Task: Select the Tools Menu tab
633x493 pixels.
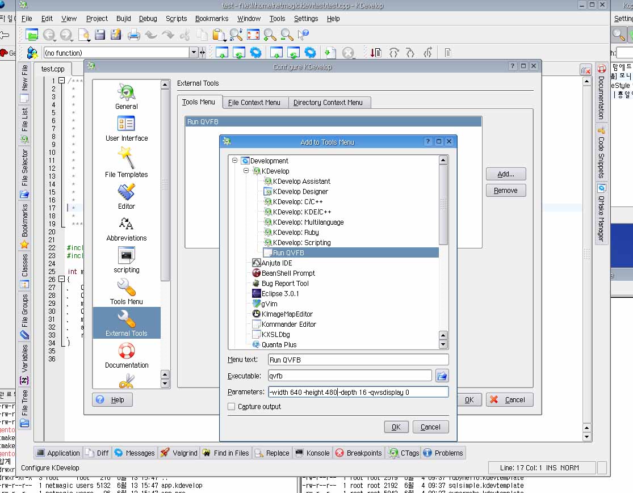Action: (x=199, y=102)
